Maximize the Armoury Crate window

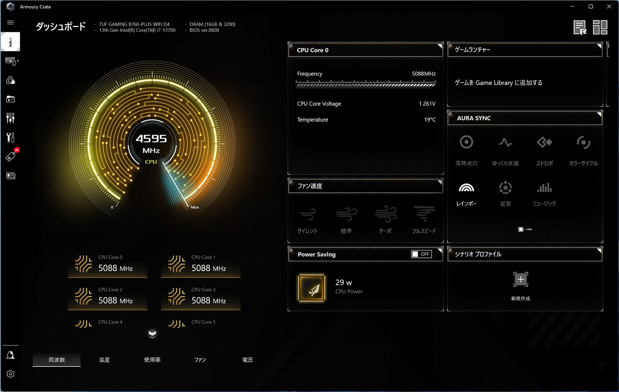pos(591,7)
